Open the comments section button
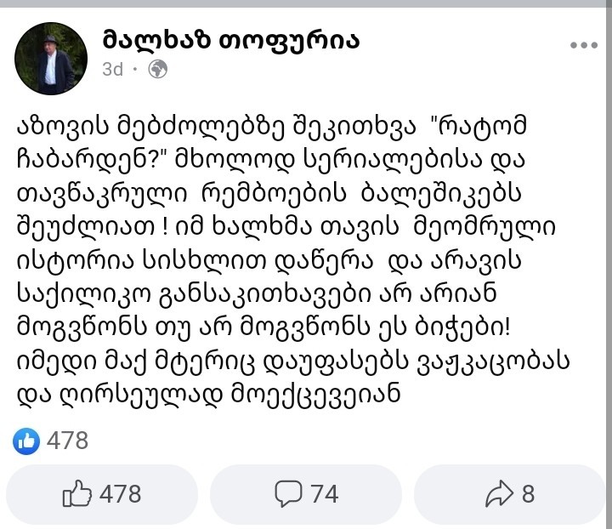 pos(306,494)
